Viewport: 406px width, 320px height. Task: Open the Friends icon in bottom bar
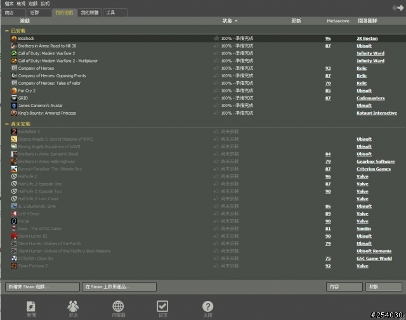[x=73, y=306]
